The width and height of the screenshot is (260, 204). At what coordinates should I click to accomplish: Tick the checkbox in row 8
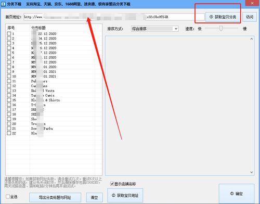pos(9,67)
